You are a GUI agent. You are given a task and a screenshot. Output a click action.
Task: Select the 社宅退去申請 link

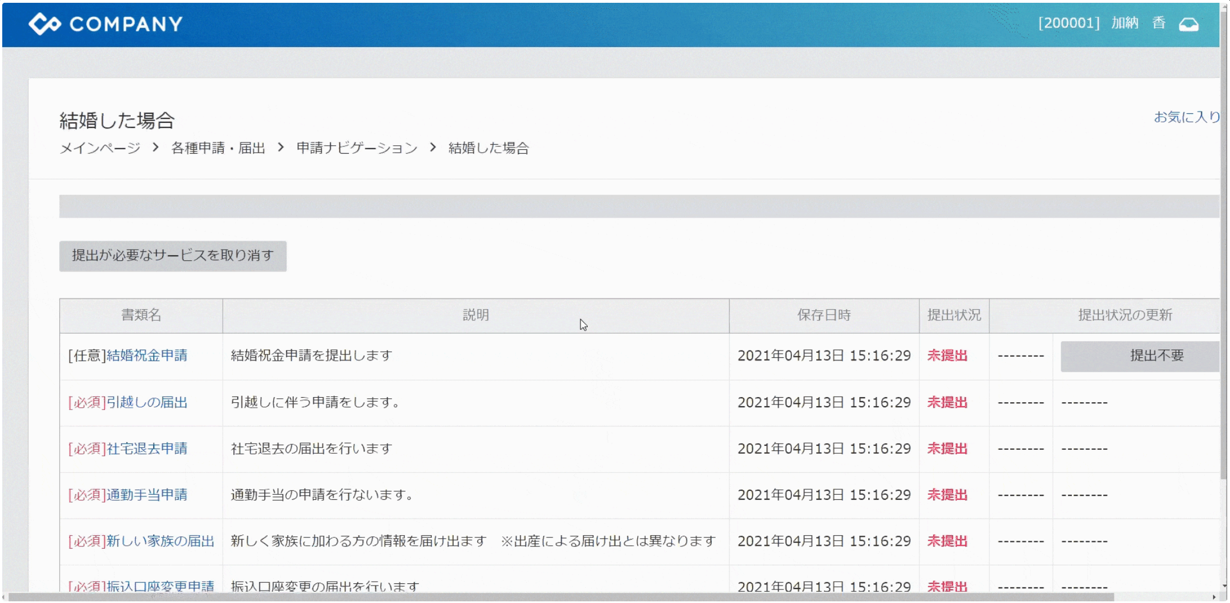(x=147, y=449)
